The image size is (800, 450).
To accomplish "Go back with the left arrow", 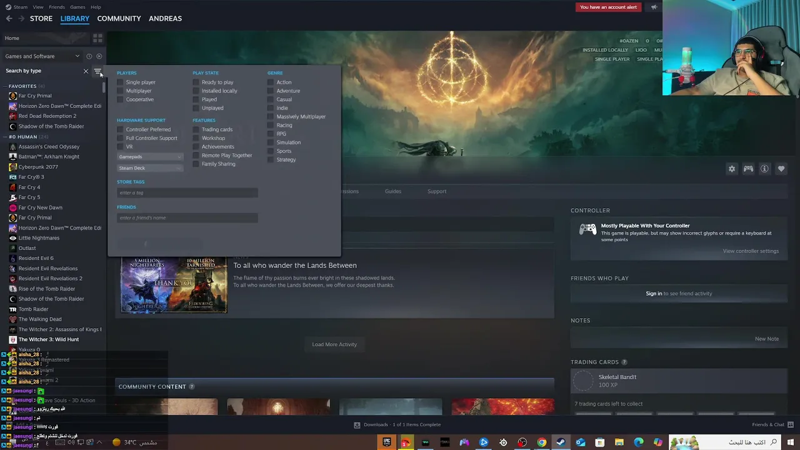I will pyautogui.click(x=9, y=19).
